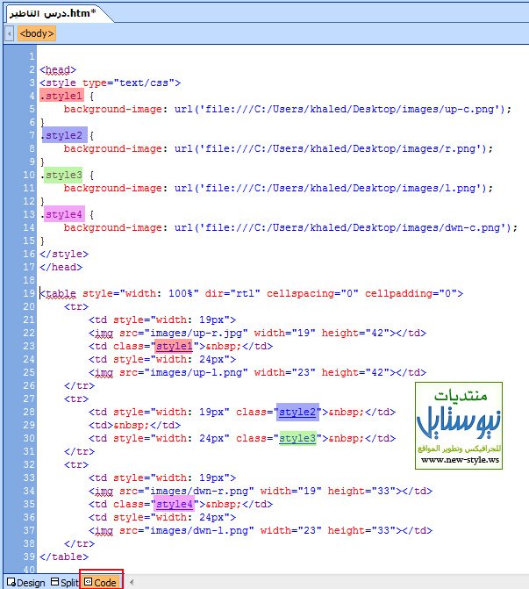529x589 pixels.
Task: Click line number 39 in gutter
Action: [29, 557]
